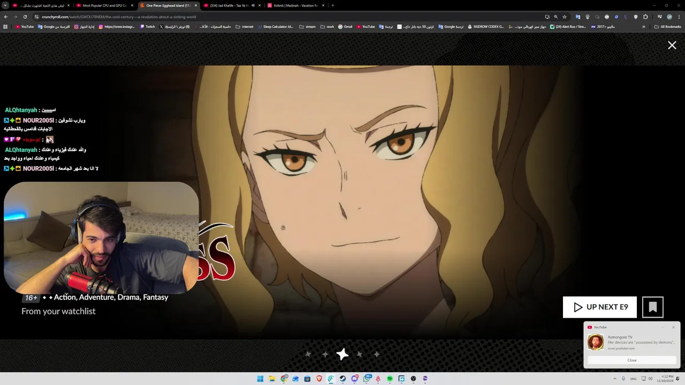Screen dimensions: 685x385
Task: Click the UP NEXT E9 button
Action: 600,307
